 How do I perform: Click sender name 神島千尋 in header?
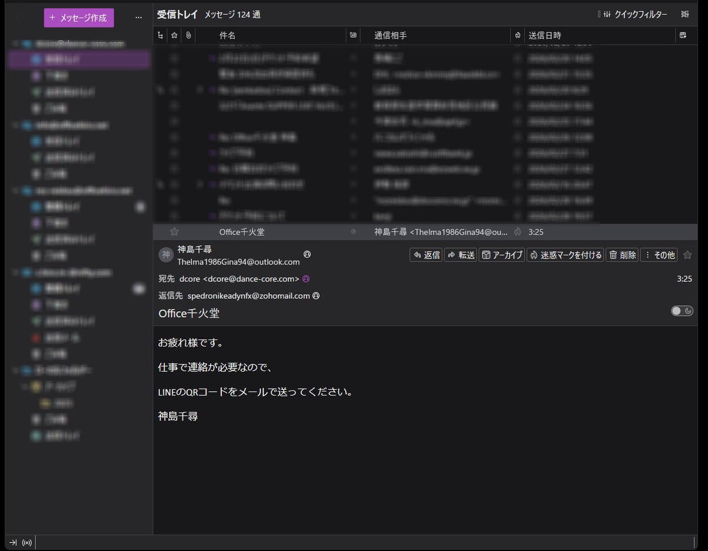[194, 250]
